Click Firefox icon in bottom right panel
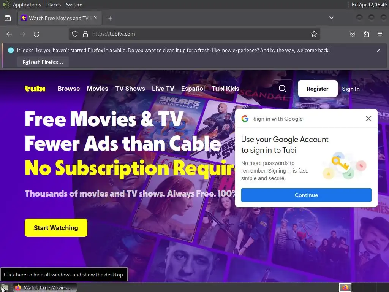389x292 pixels. point(345,287)
